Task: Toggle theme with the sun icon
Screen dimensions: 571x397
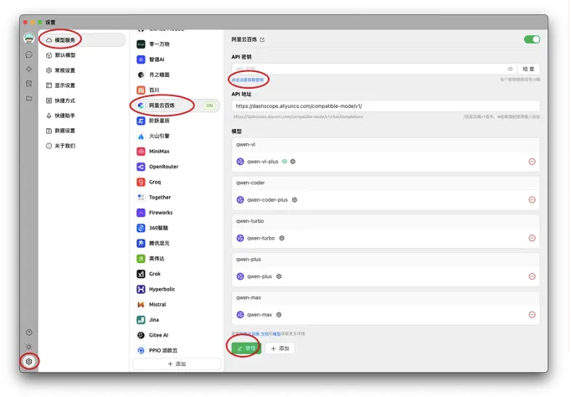Action: pos(29,347)
